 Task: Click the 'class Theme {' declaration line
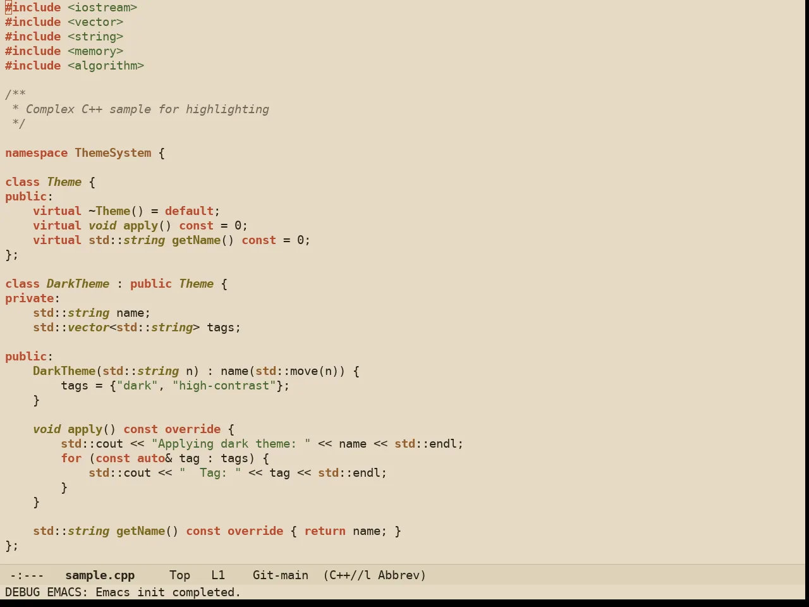pos(51,182)
